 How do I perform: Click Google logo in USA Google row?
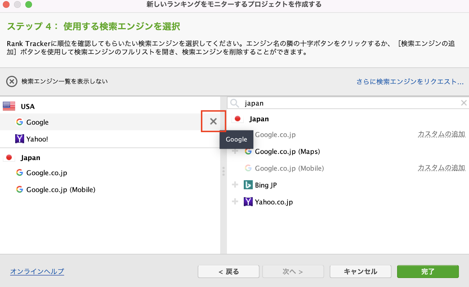(x=20, y=122)
